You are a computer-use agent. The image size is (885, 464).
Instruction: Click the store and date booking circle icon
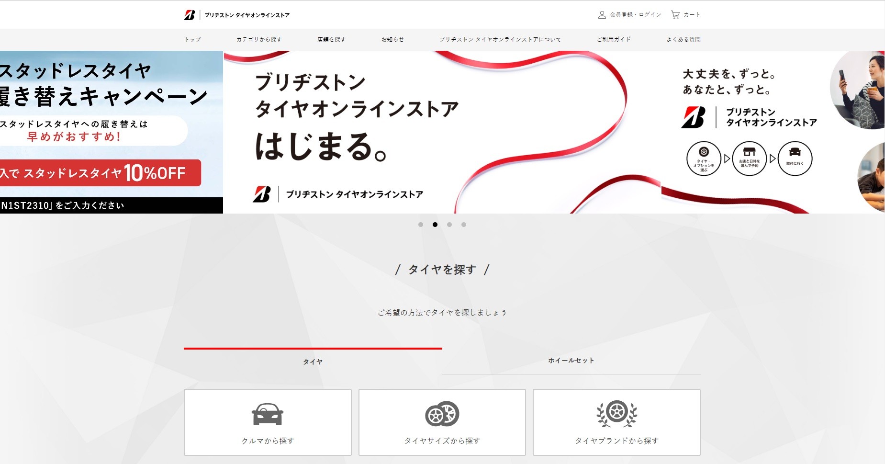(x=749, y=158)
